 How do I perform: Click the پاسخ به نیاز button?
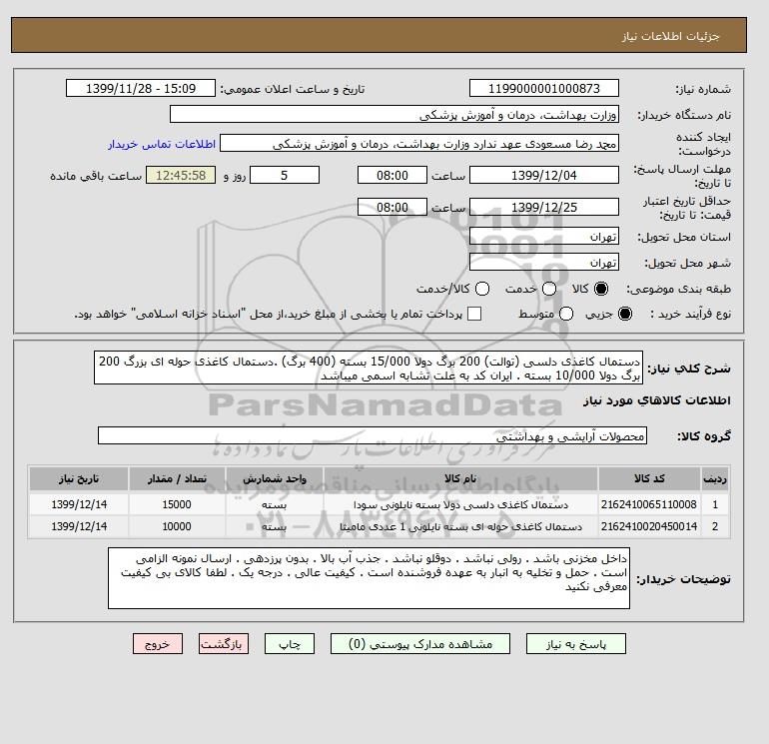576,644
